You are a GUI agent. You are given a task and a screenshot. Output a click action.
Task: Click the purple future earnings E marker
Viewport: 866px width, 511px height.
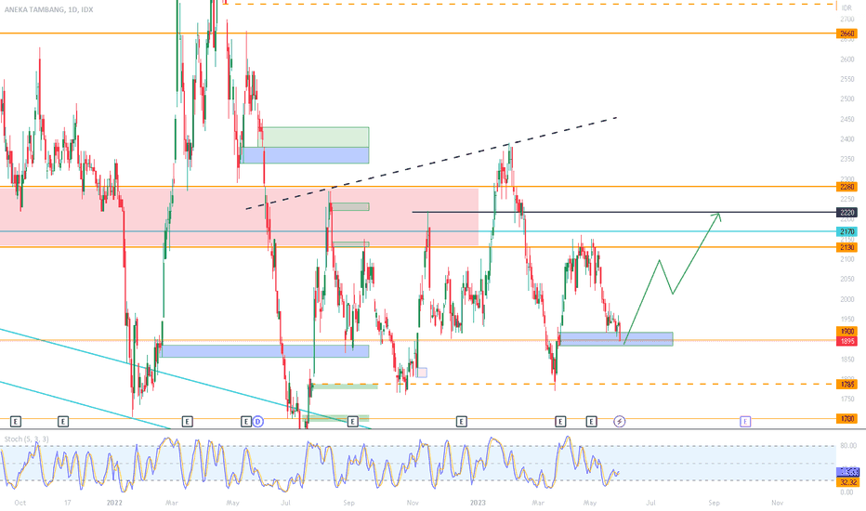click(745, 422)
